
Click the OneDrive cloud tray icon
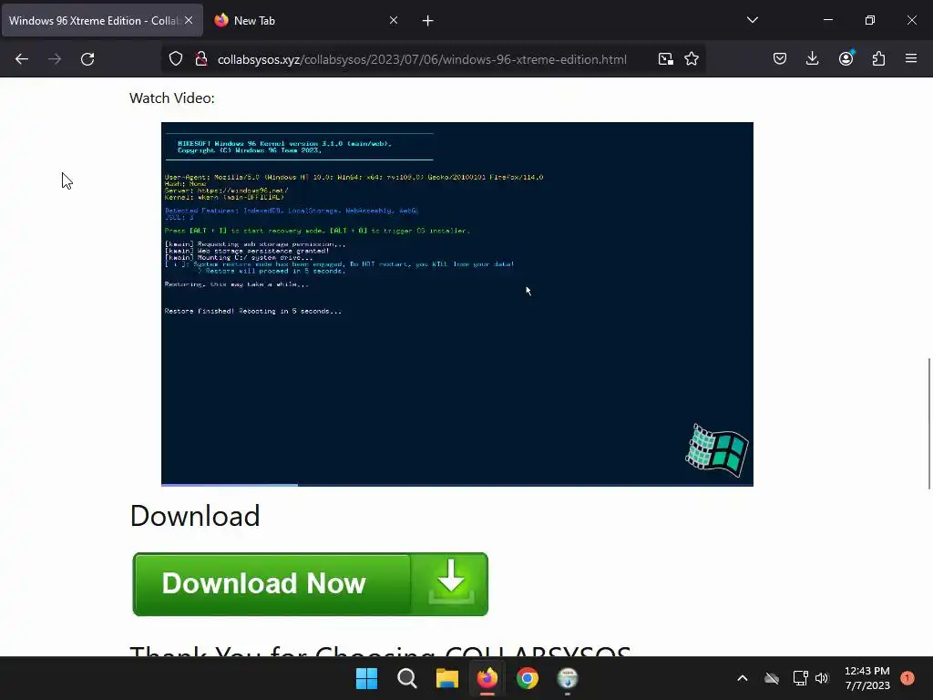point(772,678)
